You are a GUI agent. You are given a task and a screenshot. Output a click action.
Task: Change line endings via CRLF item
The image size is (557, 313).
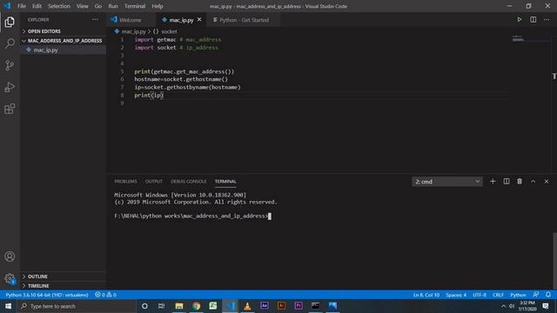(498, 295)
